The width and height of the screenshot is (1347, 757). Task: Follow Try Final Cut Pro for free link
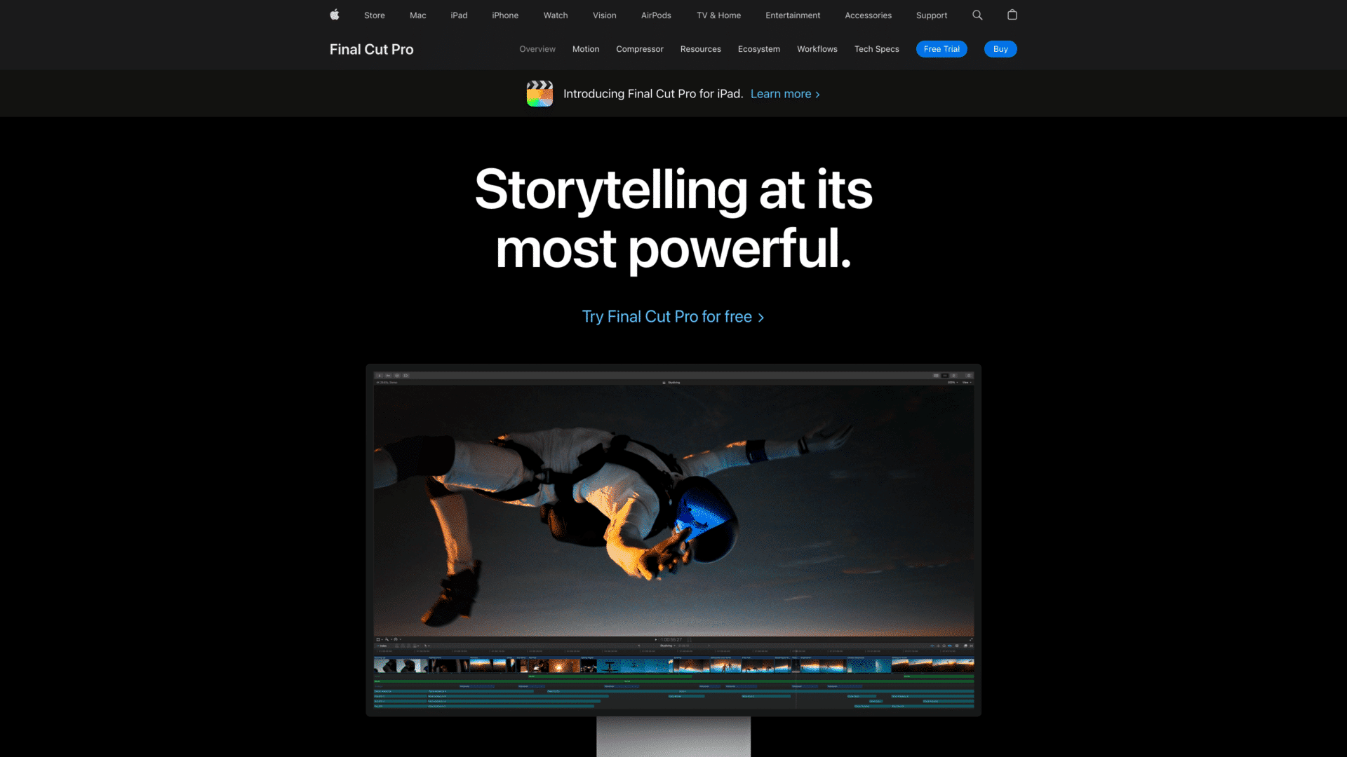(673, 317)
